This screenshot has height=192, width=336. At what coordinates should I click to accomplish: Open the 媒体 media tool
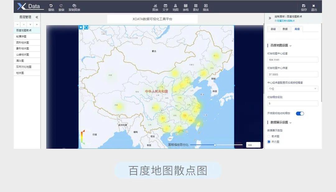coord(206,7)
